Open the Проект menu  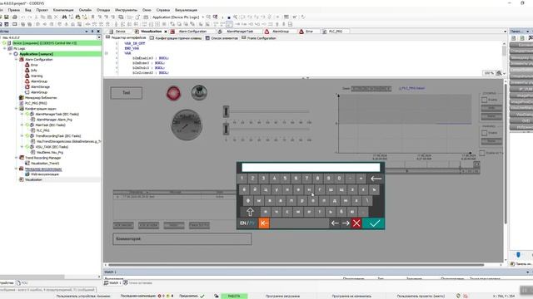[42, 10]
